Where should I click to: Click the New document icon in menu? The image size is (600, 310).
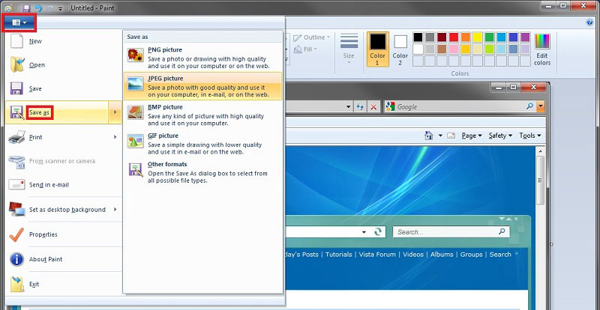[16, 42]
